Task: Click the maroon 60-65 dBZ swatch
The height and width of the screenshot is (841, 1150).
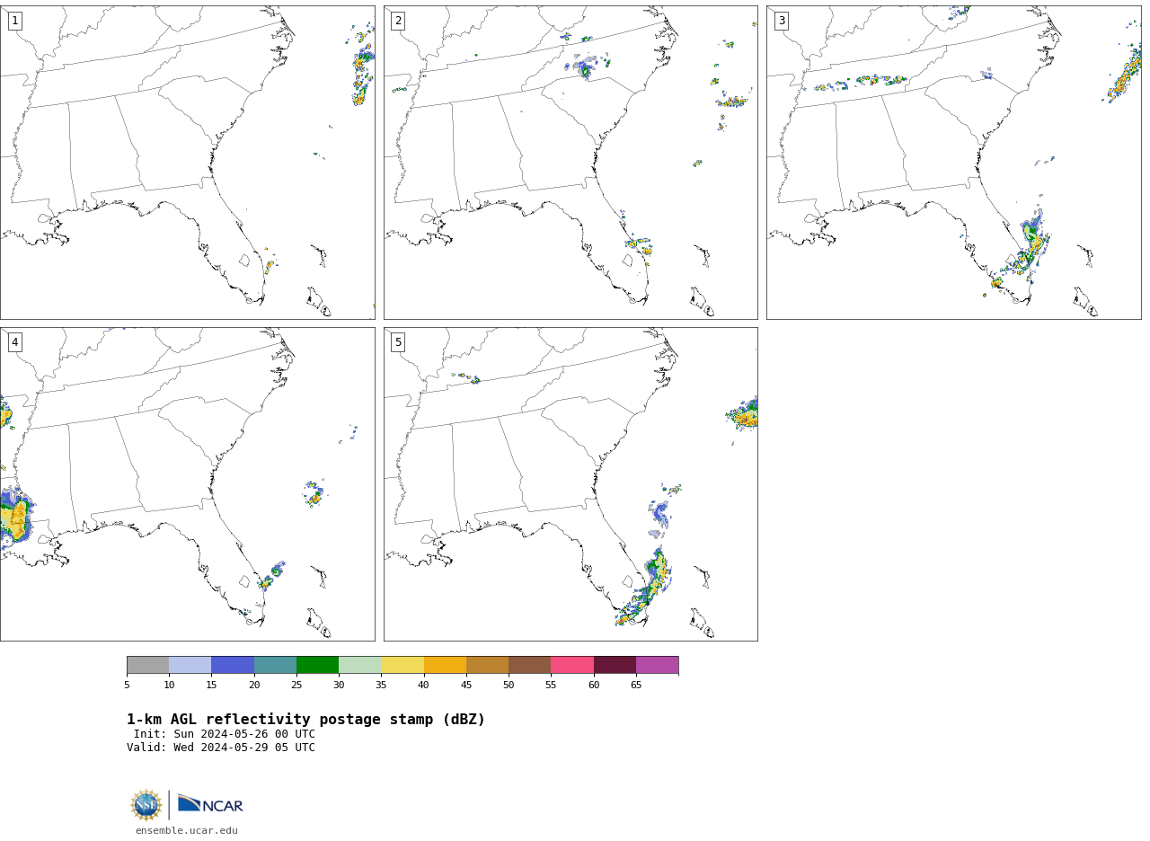Action: [615, 665]
